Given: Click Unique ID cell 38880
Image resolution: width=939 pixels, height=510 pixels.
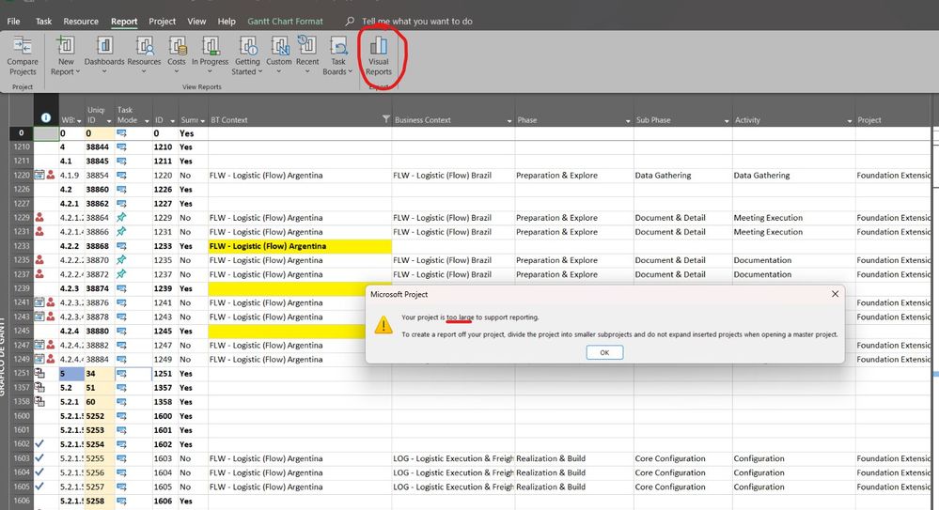Looking at the screenshot, I should click(x=99, y=331).
